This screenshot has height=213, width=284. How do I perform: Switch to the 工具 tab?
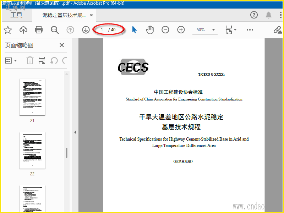16,15
